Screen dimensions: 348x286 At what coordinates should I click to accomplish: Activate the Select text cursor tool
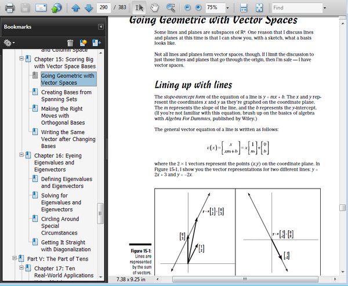pyautogui.click(x=139, y=8)
